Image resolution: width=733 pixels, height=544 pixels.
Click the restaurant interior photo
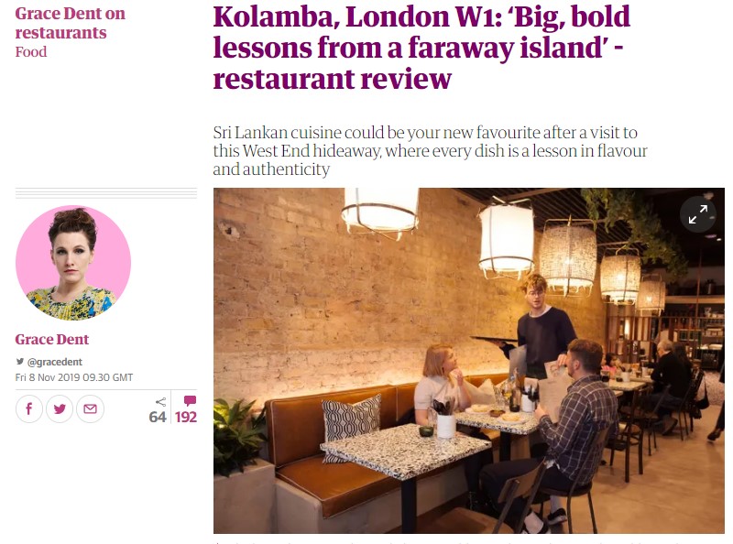click(469, 360)
